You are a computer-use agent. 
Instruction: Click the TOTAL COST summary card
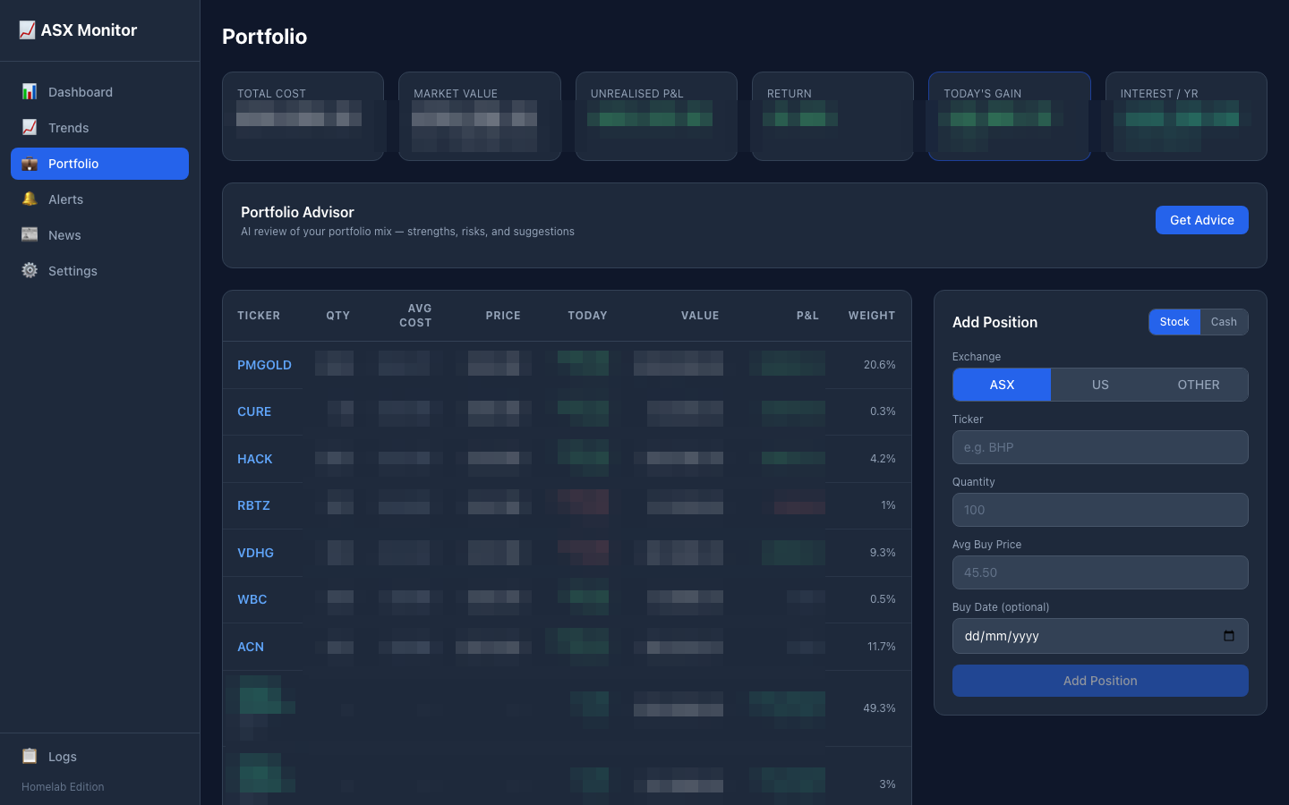tap(303, 116)
